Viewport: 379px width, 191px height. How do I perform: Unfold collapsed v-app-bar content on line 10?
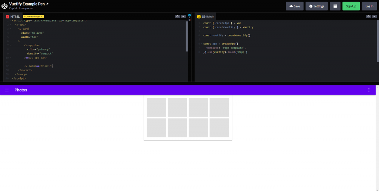coord(27,58)
